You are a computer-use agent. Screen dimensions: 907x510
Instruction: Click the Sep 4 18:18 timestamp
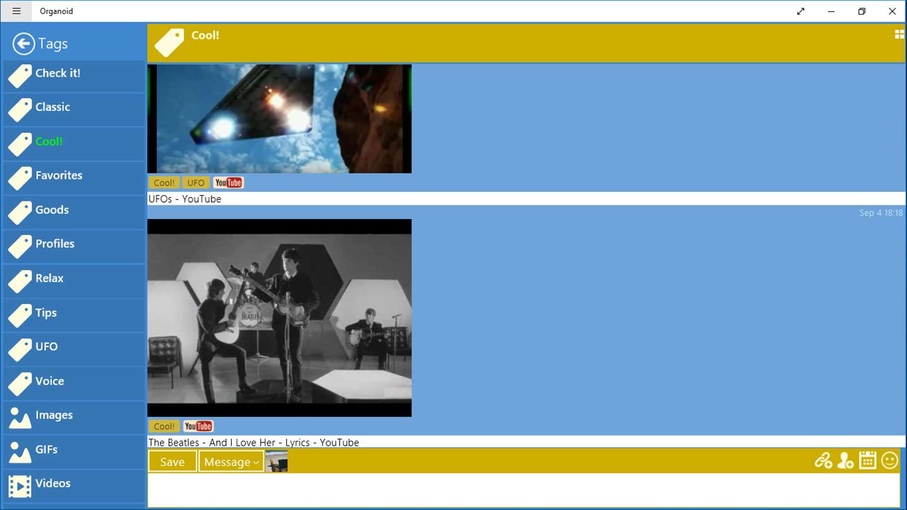click(881, 213)
